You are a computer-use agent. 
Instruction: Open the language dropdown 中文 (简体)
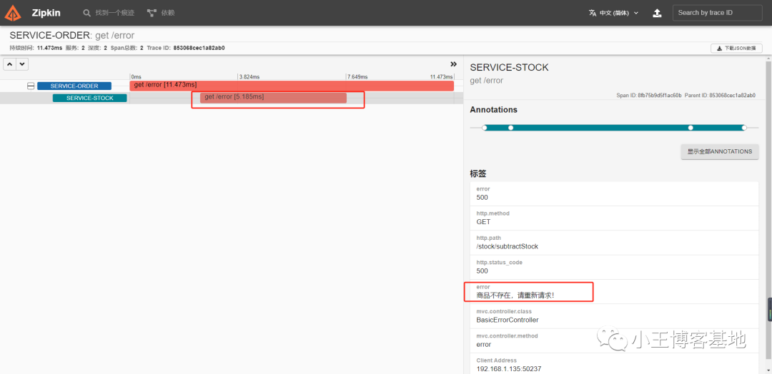613,14
